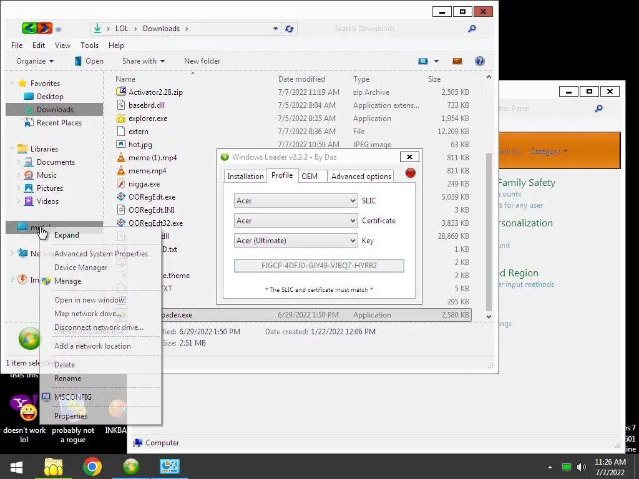This screenshot has height=479, width=639.
Task: Click the Windows Start button on taskbar
Action: coord(16,467)
